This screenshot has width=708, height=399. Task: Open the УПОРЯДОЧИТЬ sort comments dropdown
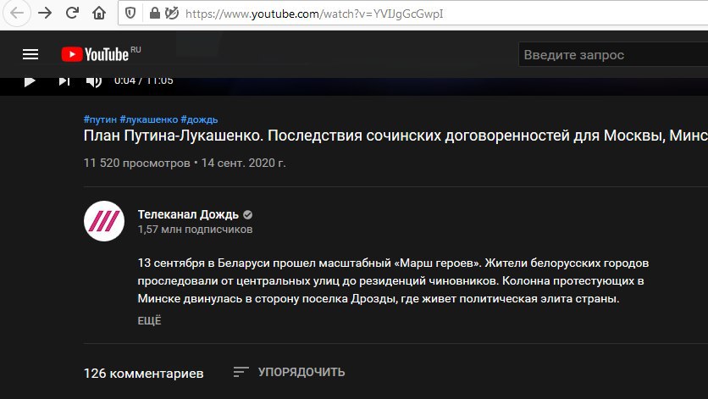[x=289, y=372]
